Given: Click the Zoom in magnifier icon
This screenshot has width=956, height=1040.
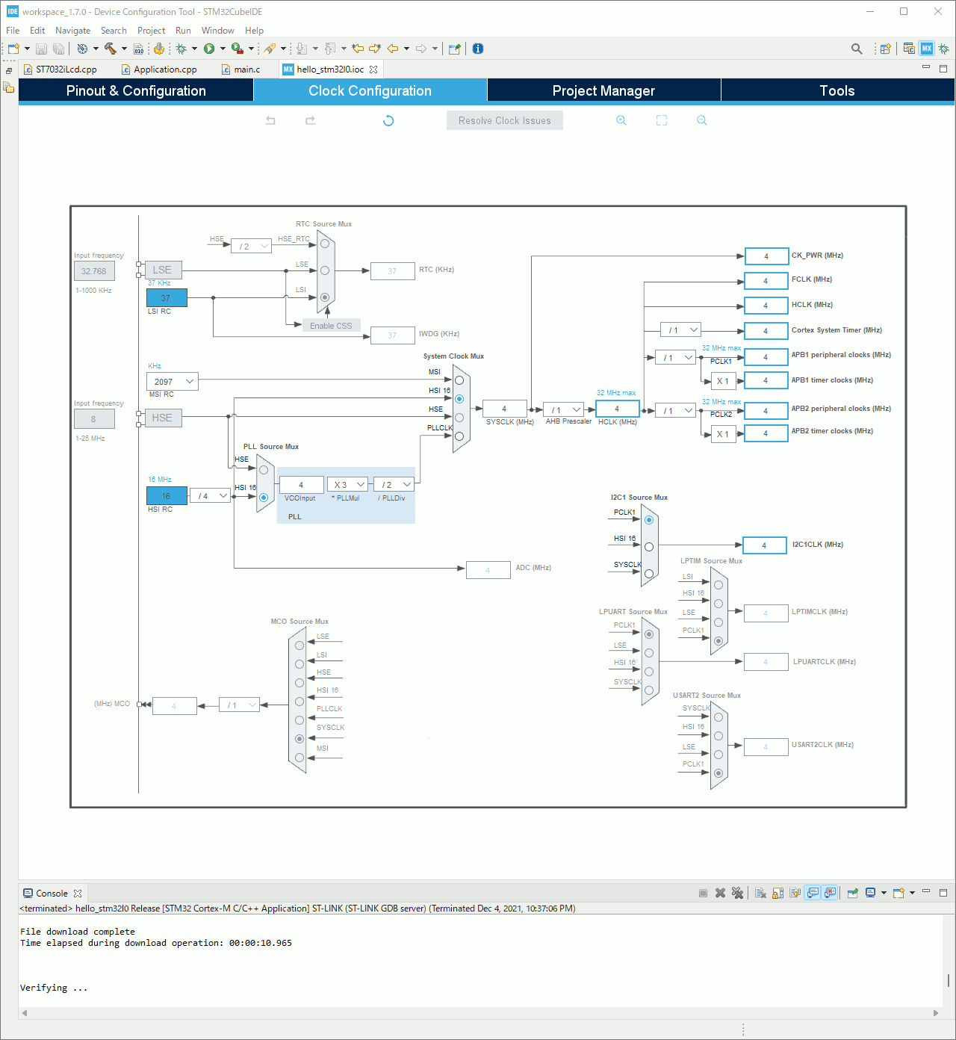Looking at the screenshot, I should [621, 120].
